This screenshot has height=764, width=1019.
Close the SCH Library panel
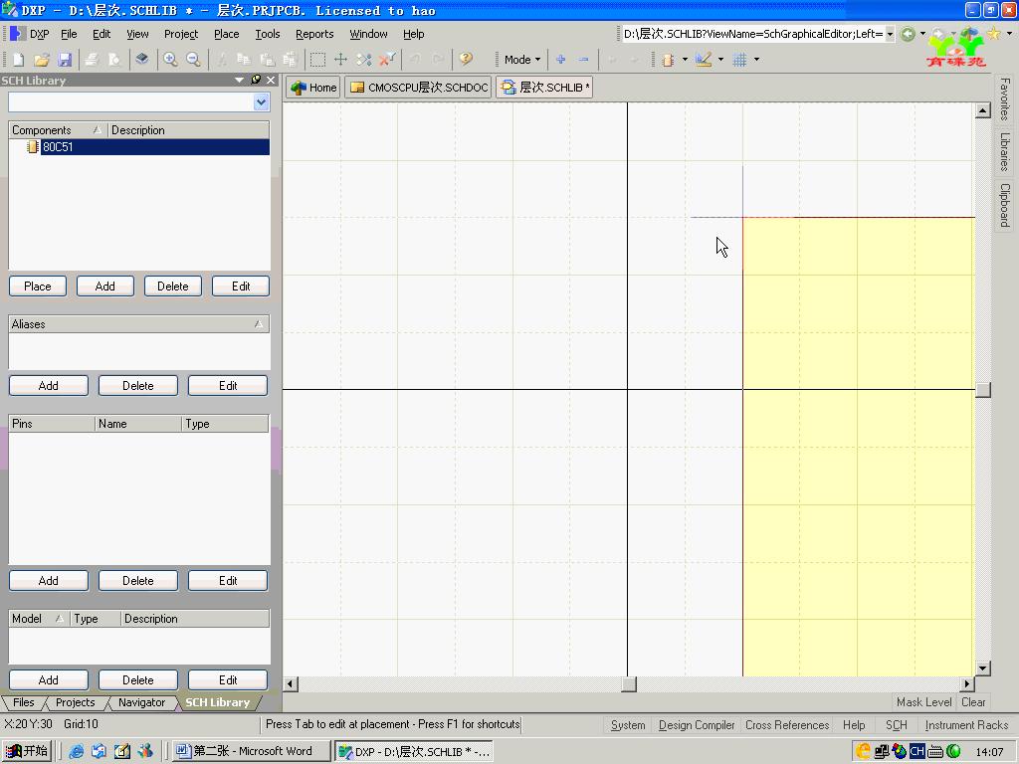pos(271,80)
